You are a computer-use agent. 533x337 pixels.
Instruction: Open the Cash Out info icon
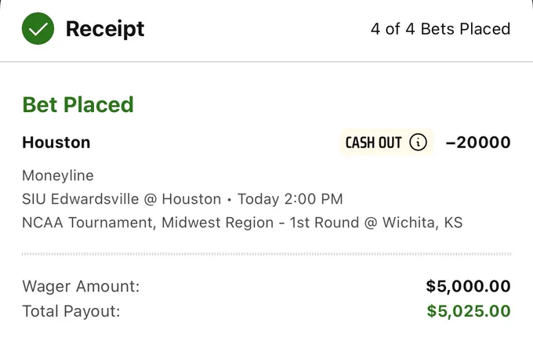[418, 142]
